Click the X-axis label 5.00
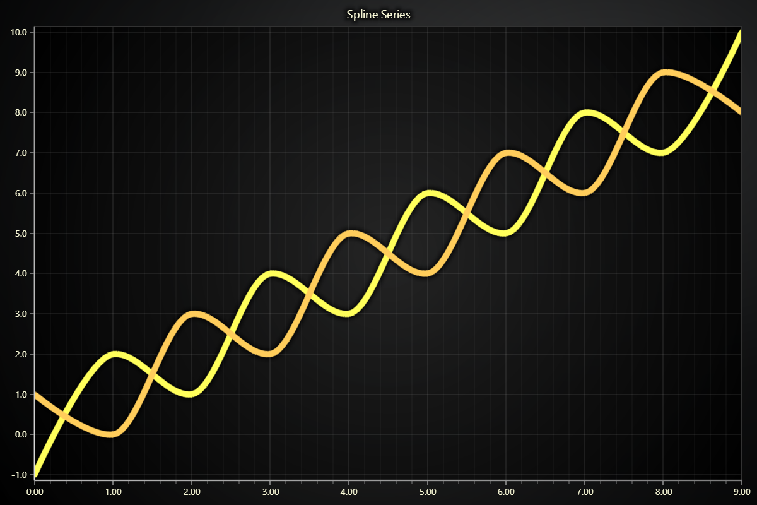Screen dimensions: 757x505 pos(427,491)
